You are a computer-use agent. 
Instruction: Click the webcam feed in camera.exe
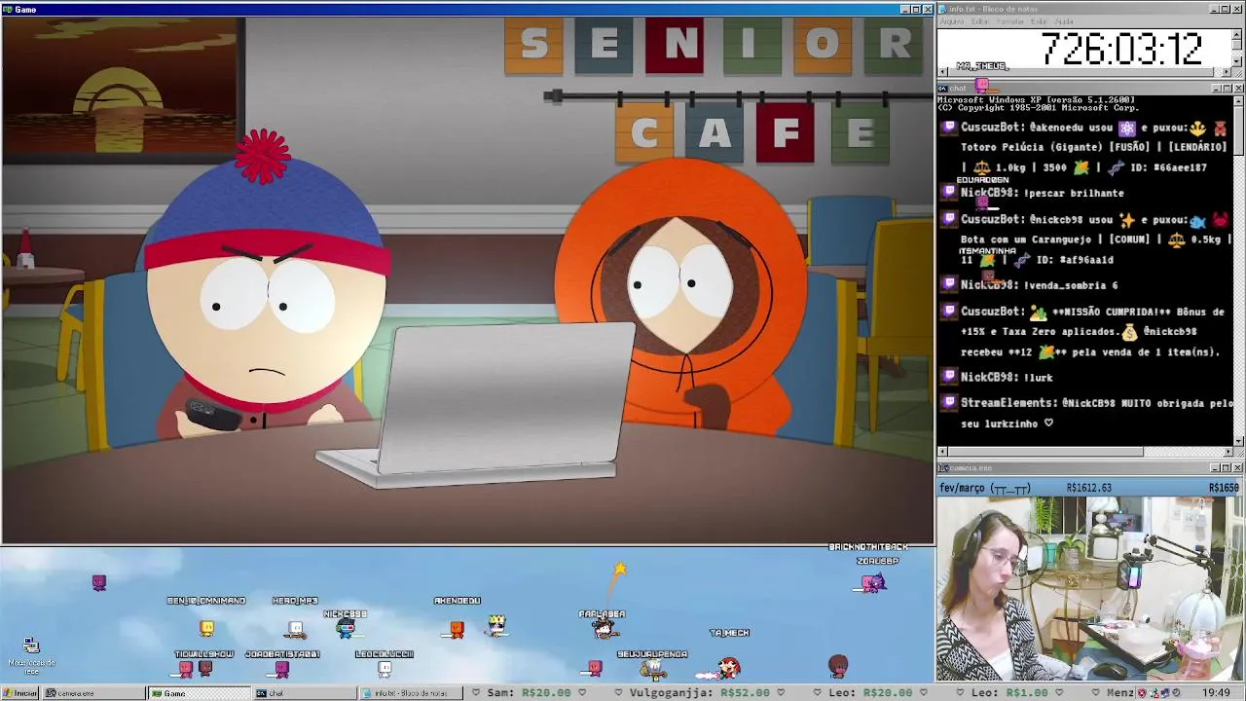point(1089,589)
